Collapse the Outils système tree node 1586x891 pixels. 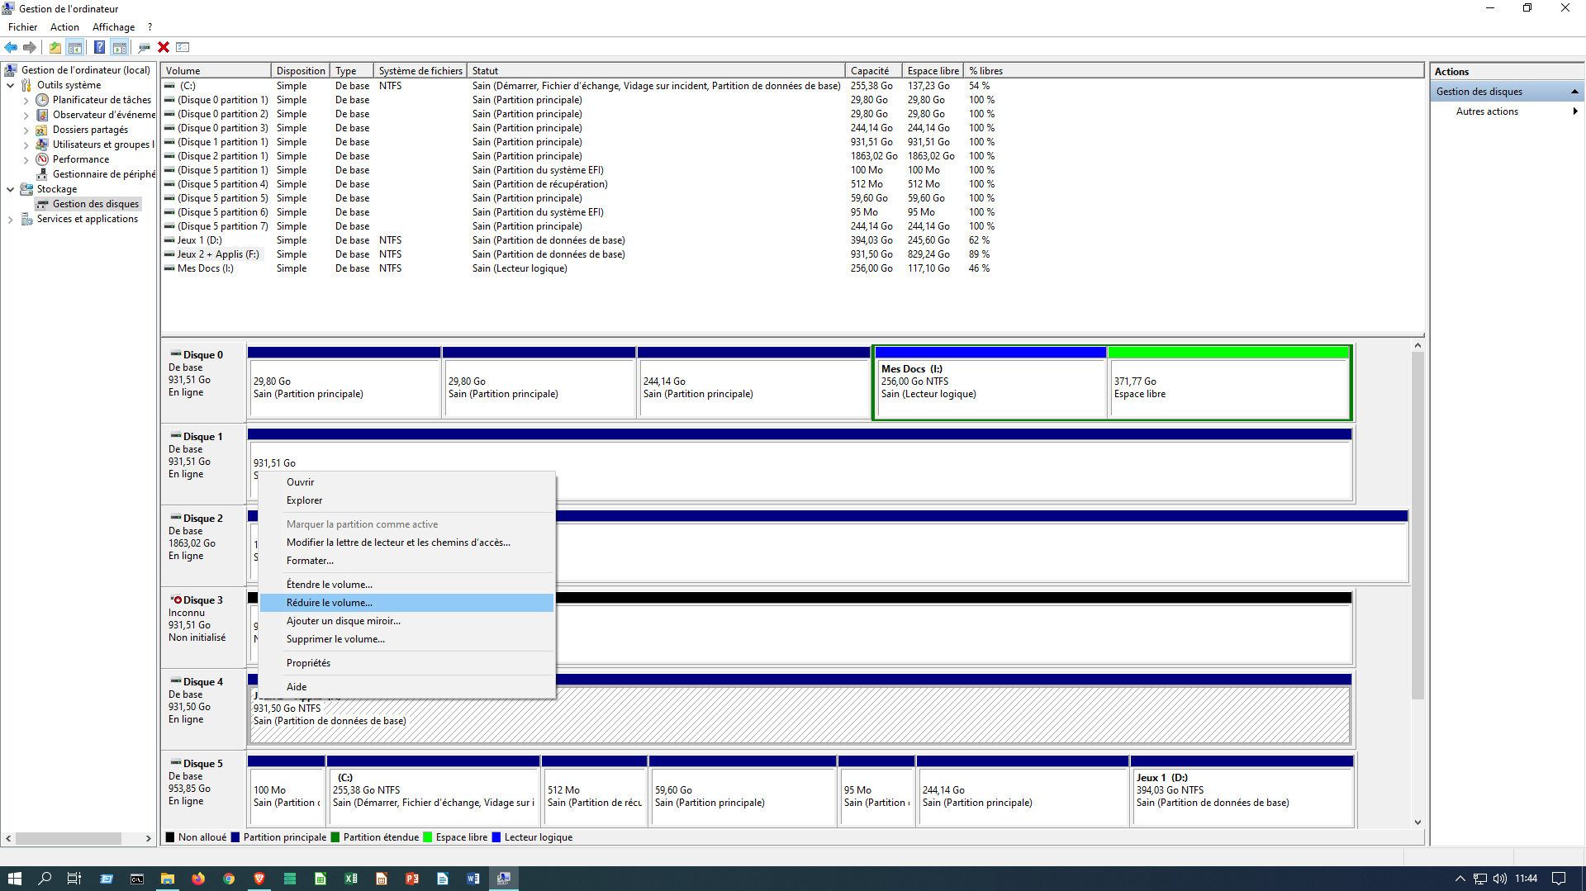[x=11, y=85]
